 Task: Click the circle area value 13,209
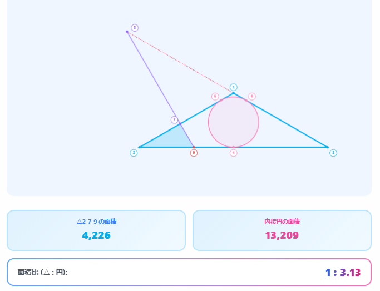pos(282,235)
